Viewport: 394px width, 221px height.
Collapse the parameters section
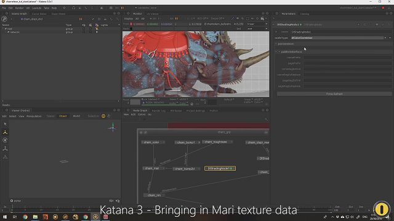276,44
